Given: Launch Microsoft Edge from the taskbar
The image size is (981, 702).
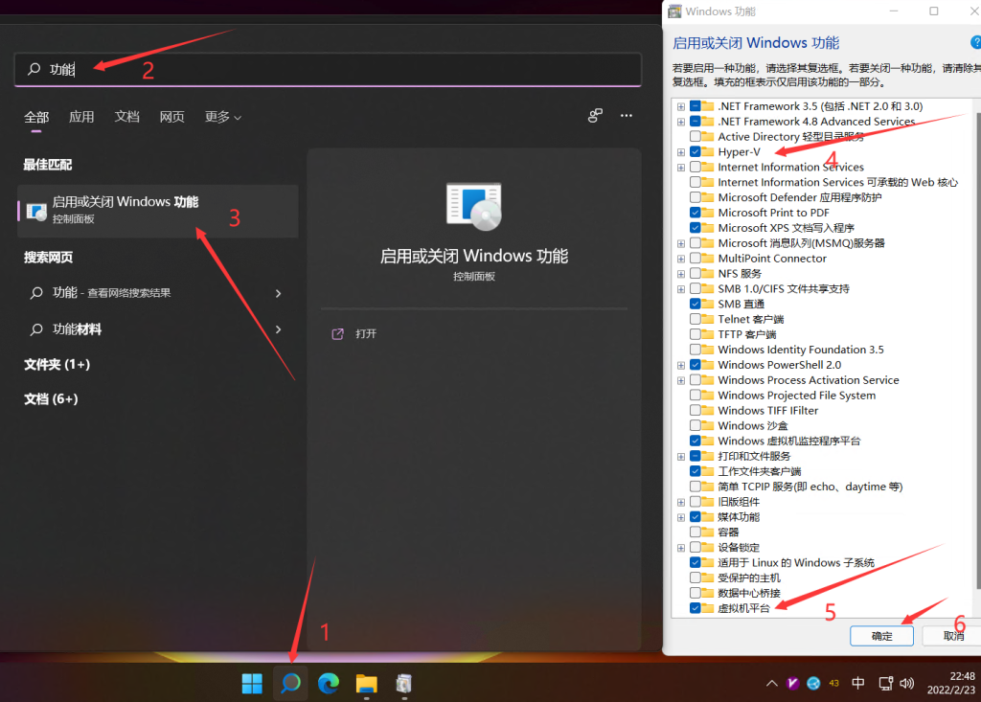Looking at the screenshot, I should pyautogui.click(x=329, y=683).
